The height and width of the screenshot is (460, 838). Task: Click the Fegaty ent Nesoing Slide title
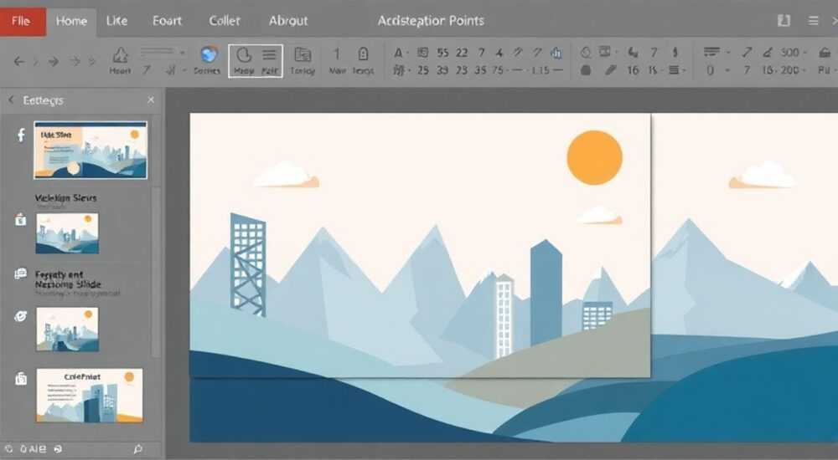[x=68, y=279]
